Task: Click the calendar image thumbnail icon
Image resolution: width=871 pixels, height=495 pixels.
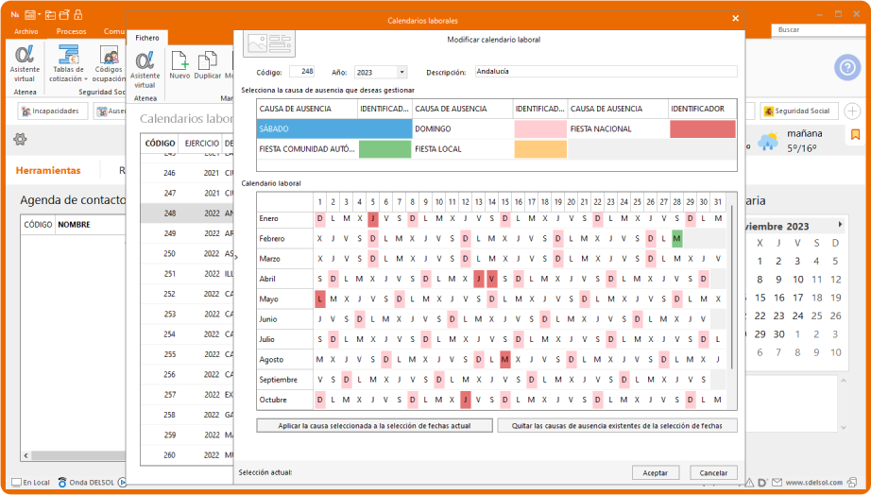Action: point(269,43)
